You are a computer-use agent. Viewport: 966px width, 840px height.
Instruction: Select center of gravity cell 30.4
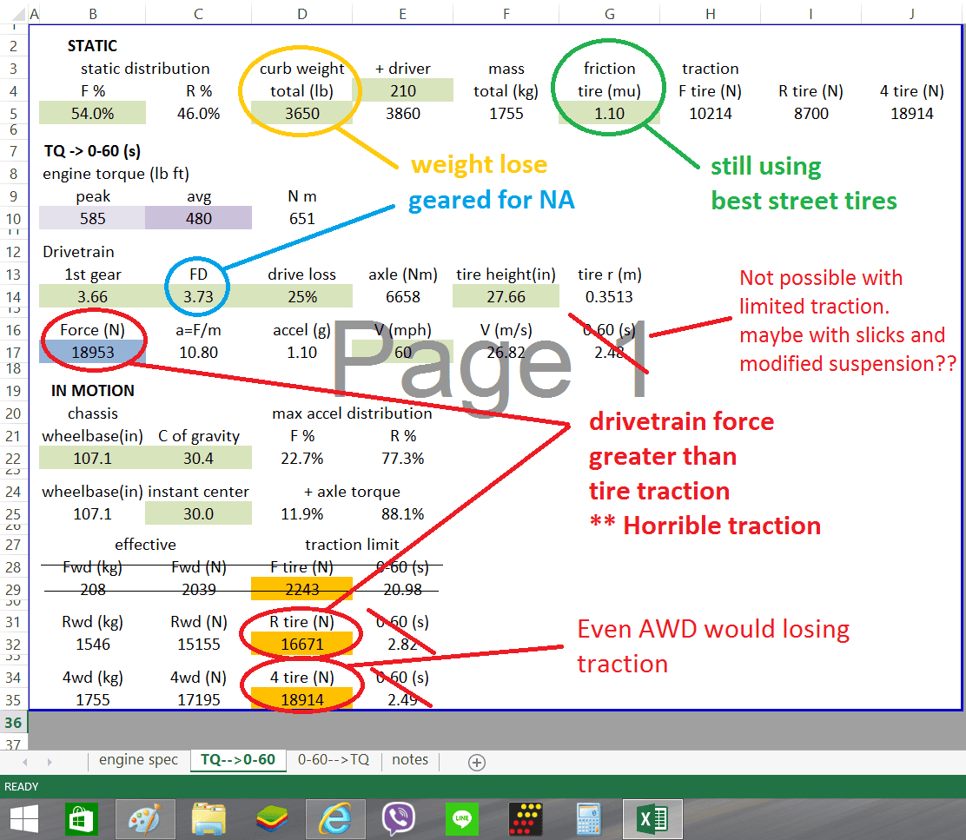(x=198, y=458)
